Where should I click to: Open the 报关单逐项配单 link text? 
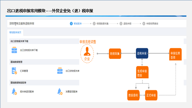click(27, 91)
